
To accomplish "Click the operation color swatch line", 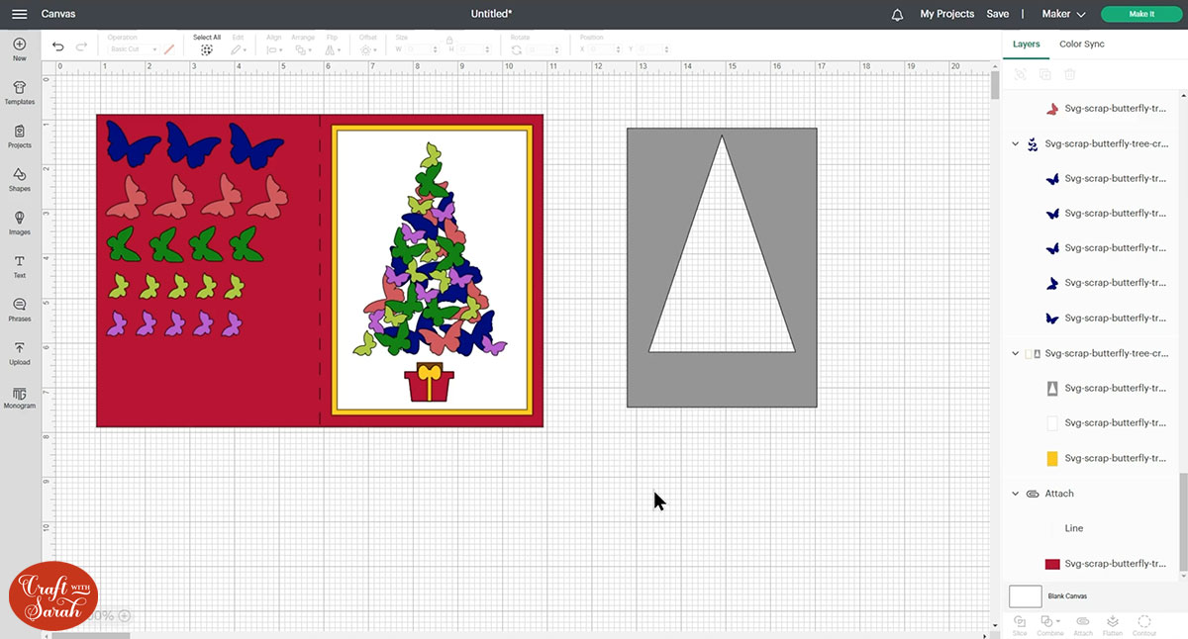I will 169,49.
